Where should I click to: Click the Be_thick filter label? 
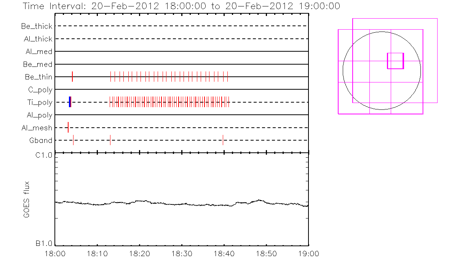(x=37, y=26)
